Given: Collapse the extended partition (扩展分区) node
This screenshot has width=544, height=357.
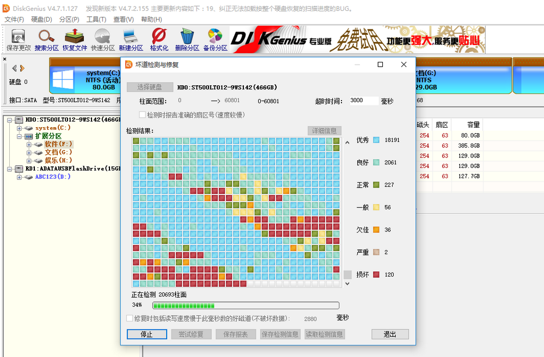Looking at the screenshot, I should click(x=20, y=136).
